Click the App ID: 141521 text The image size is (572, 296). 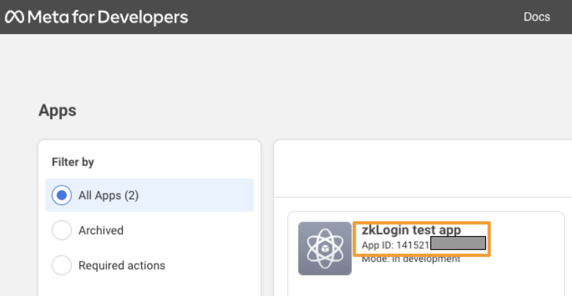click(395, 246)
